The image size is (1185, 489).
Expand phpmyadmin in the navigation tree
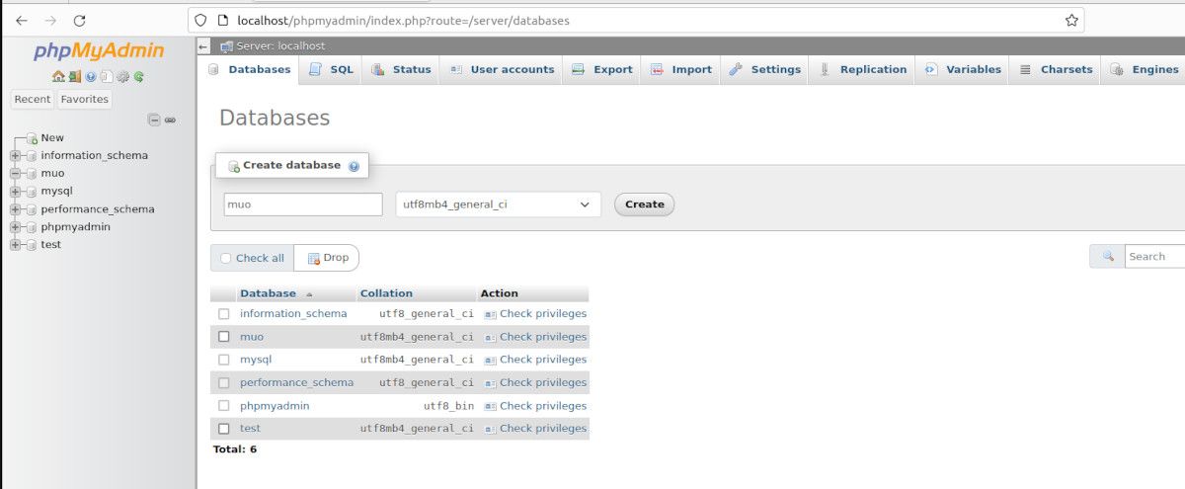coord(15,227)
